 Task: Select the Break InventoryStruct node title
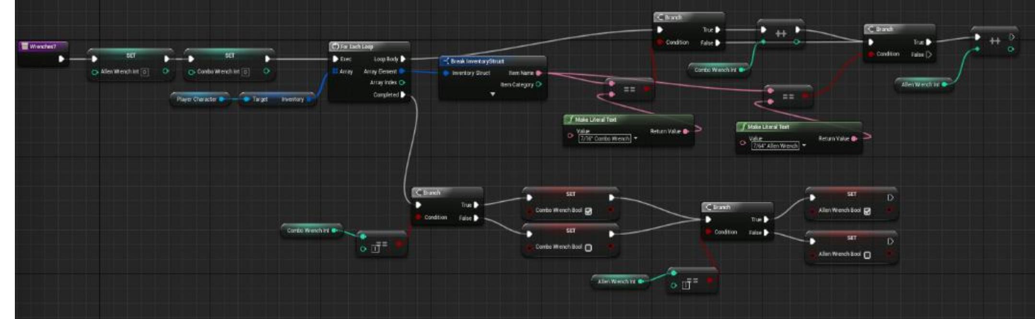tap(477, 61)
